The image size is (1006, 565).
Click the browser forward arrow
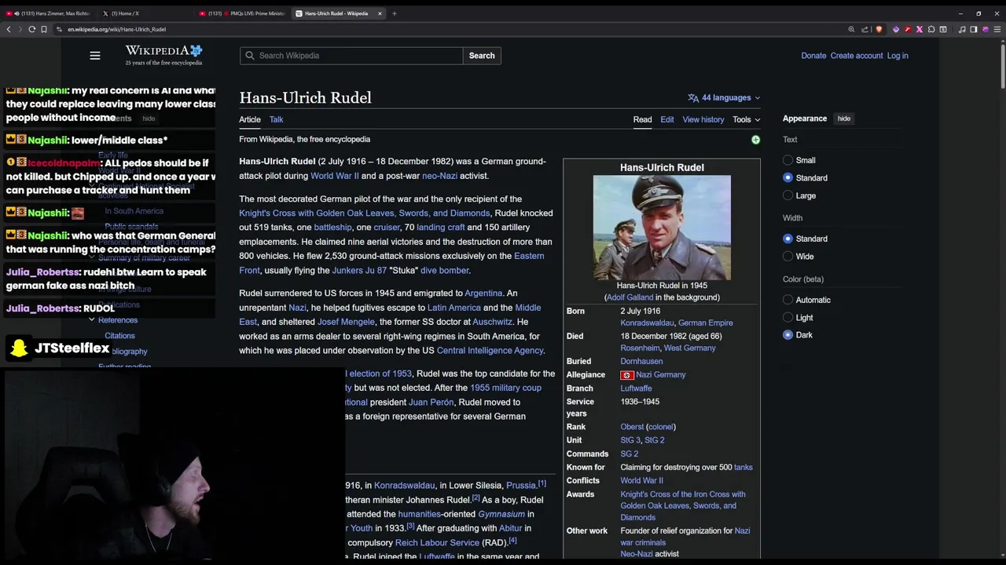(x=20, y=29)
